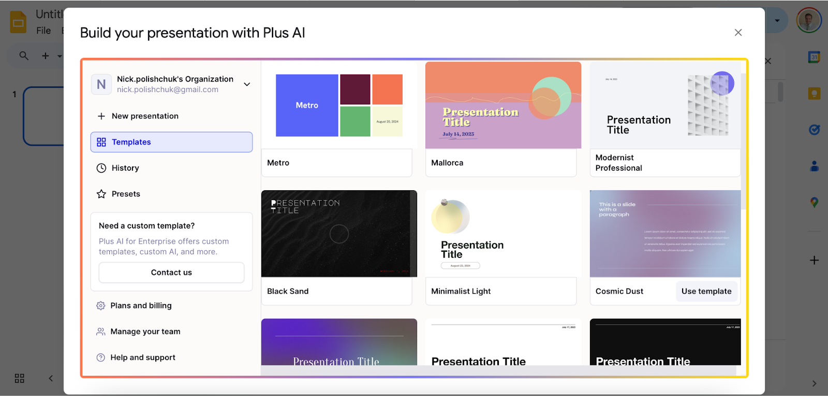Click Use template for Cosmic Dust
Image resolution: width=828 pixels, height=396 pixels.
click(706, 292)
